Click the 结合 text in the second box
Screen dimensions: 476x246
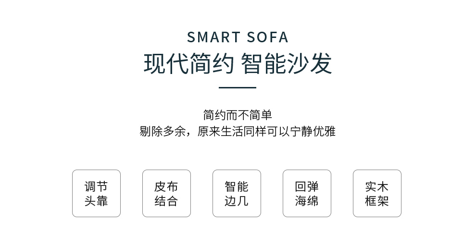point(166,201)
